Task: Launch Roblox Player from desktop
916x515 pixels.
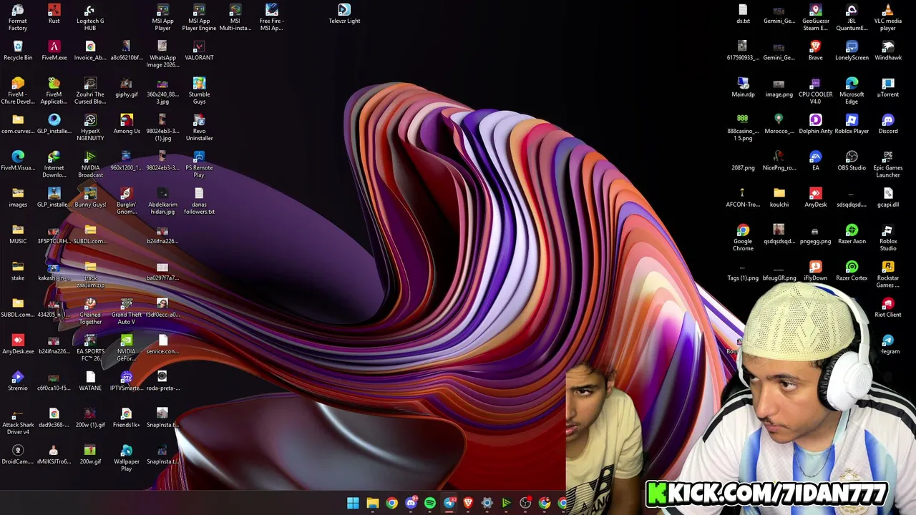Action: pos(852,124)
